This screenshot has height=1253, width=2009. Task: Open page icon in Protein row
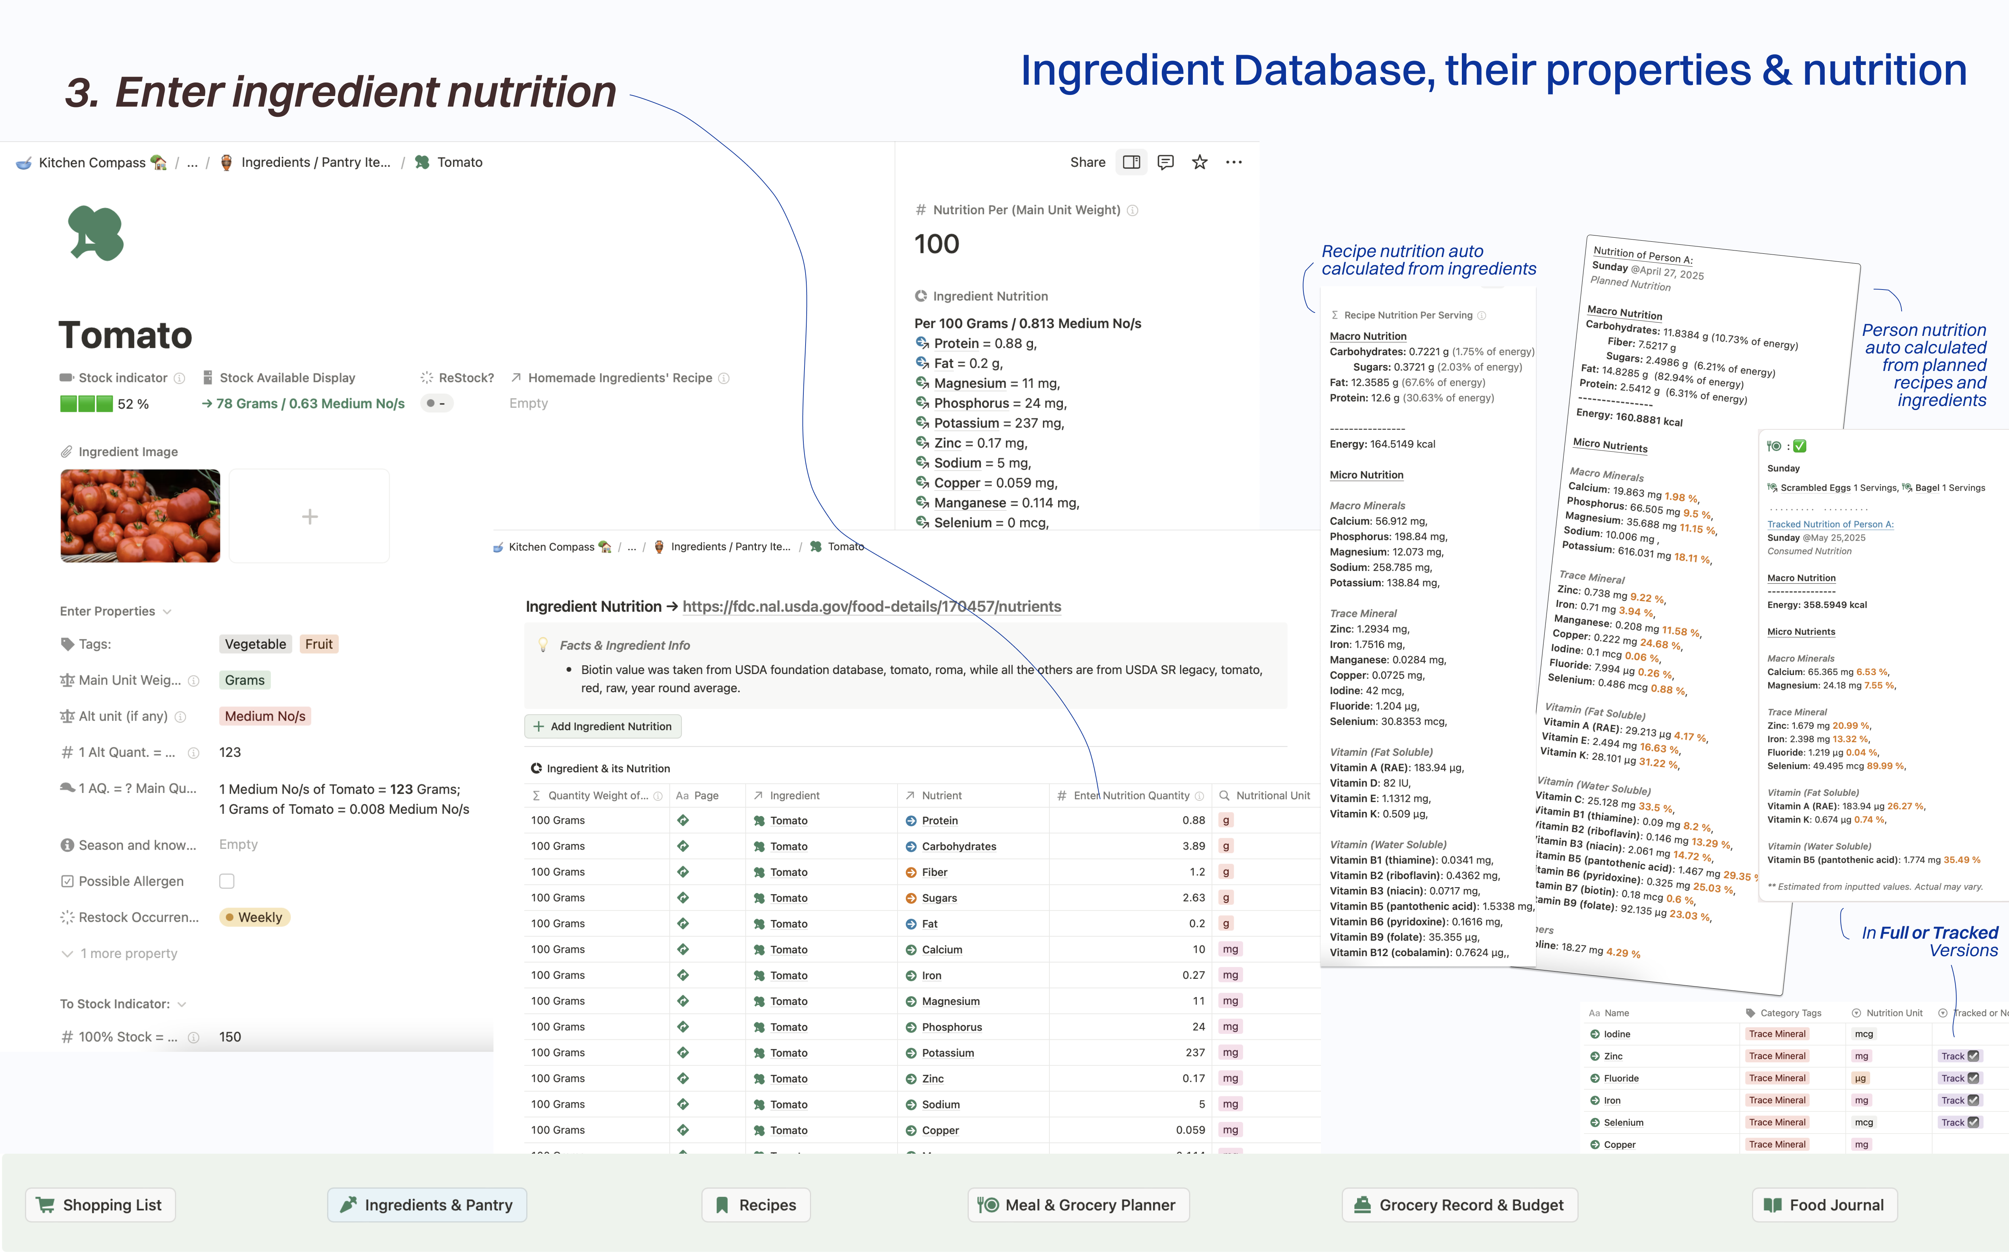683,820
